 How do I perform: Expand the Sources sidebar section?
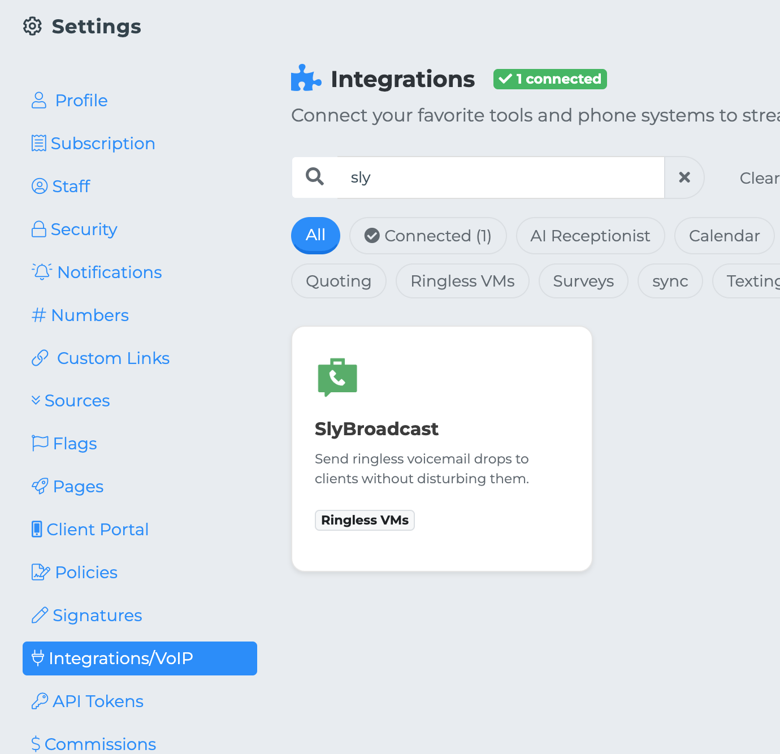click(x=71, y=401)
